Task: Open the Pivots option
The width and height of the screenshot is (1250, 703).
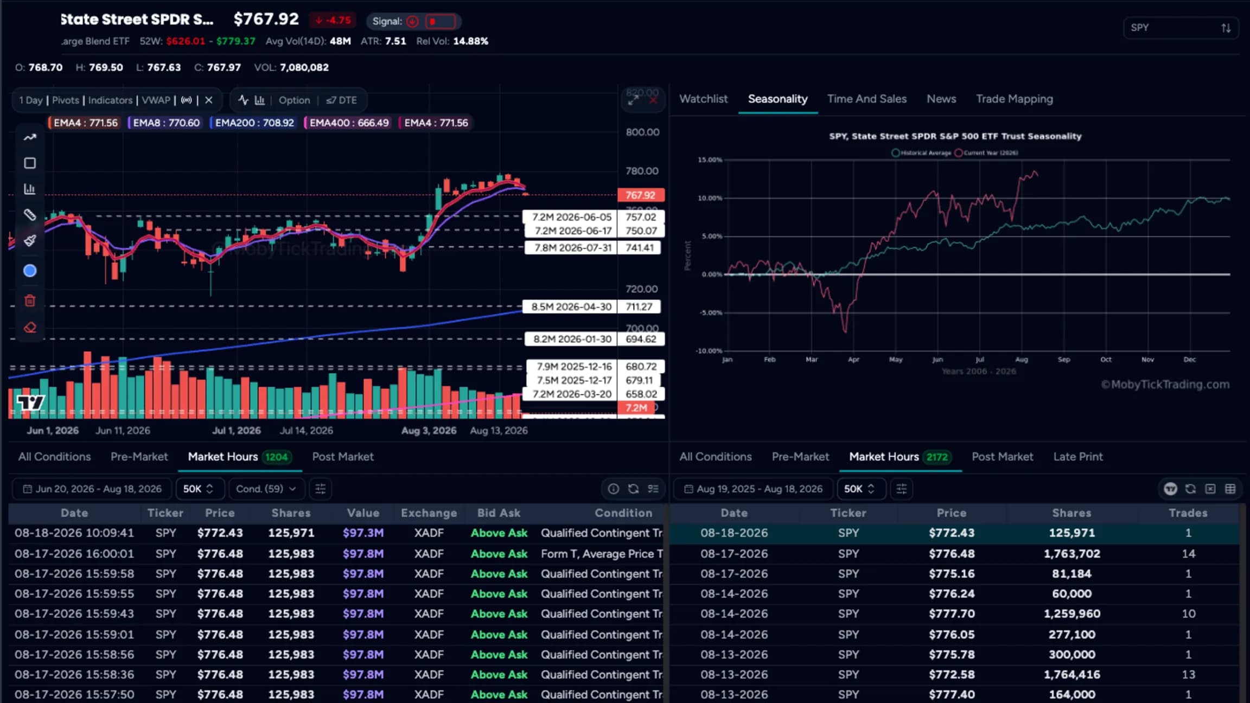Action: point(66,100)
